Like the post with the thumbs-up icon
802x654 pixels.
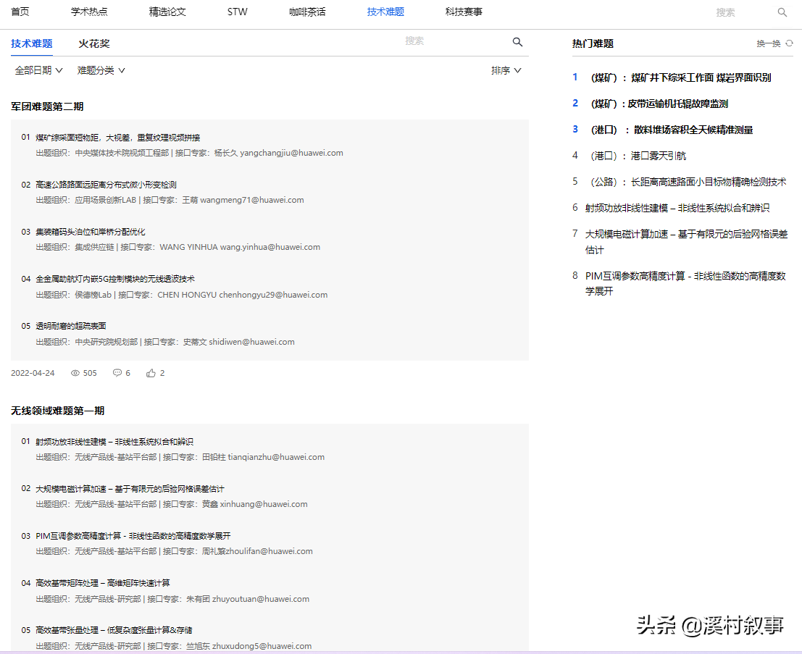point(151,373)
